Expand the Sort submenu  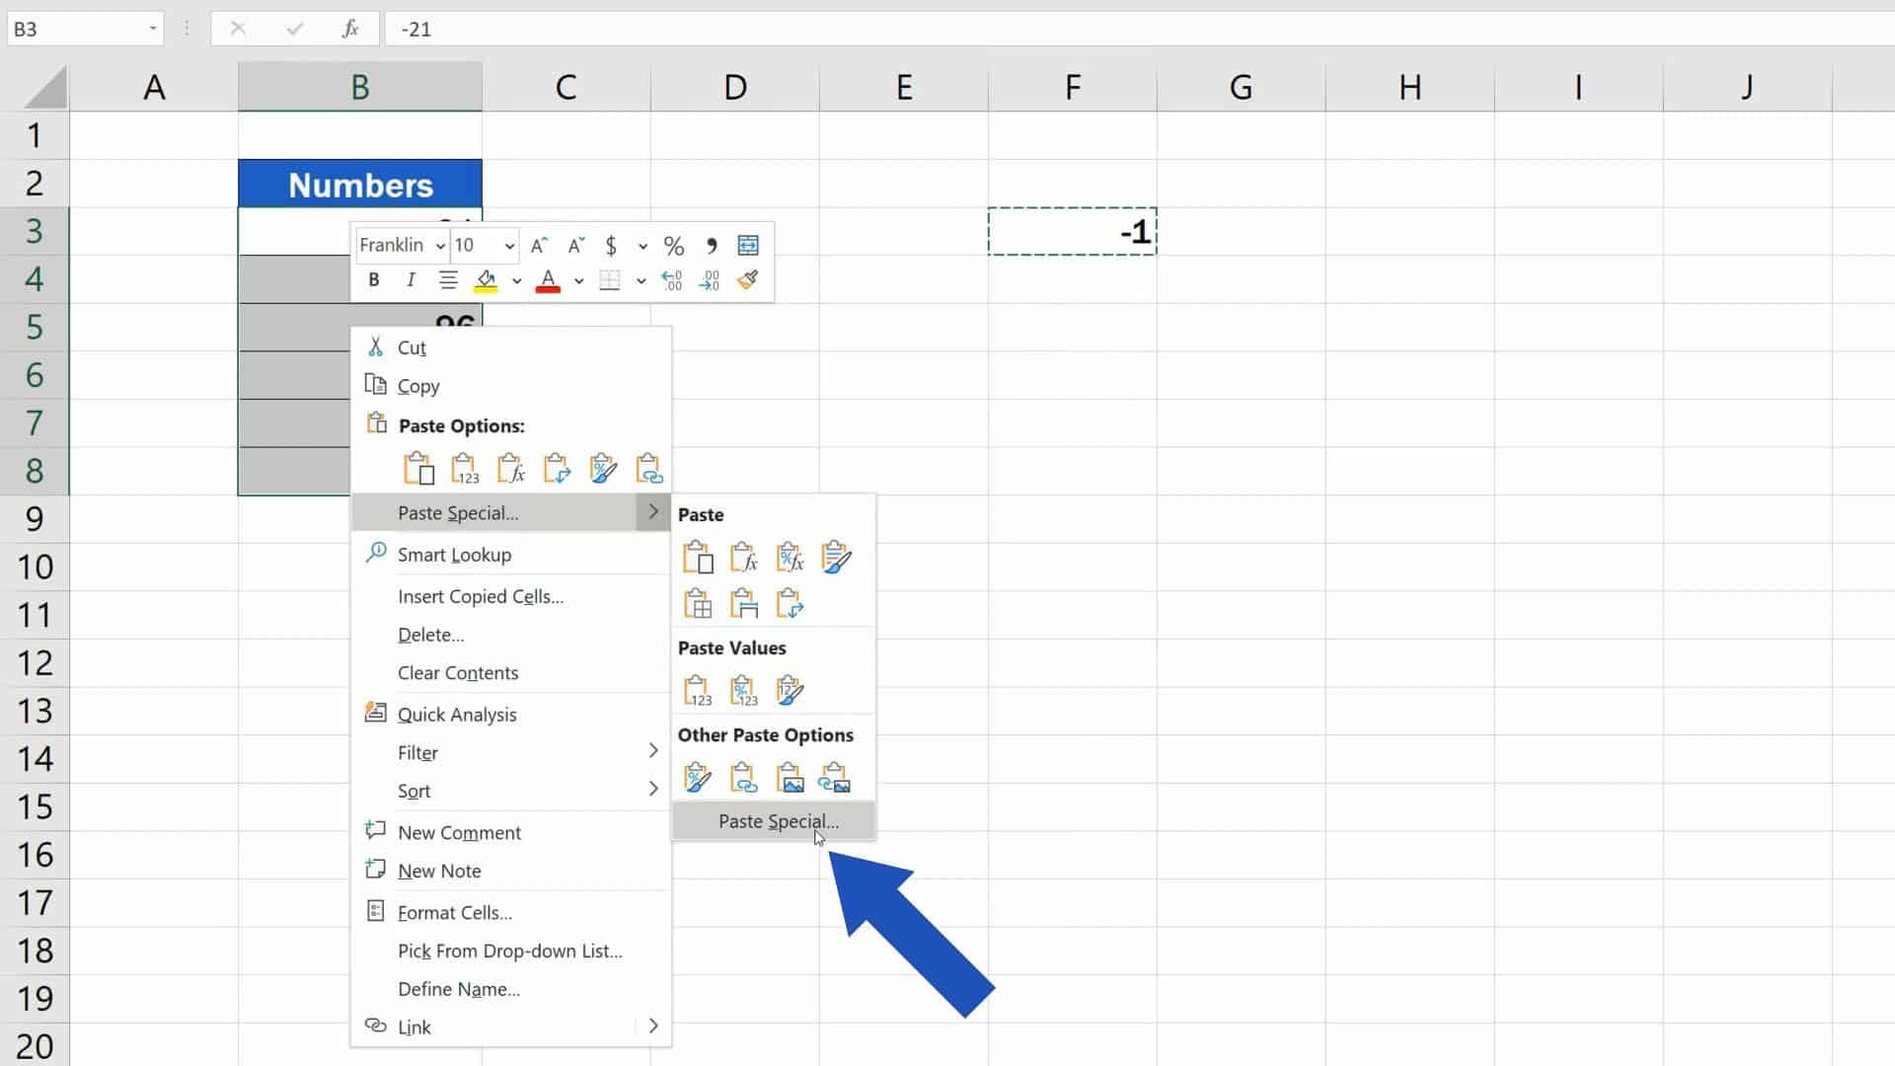coord(511,791)
